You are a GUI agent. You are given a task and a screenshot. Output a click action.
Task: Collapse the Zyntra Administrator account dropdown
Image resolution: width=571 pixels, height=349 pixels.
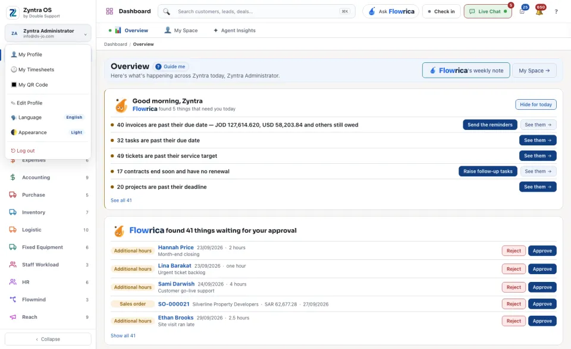tap(48, 33)
